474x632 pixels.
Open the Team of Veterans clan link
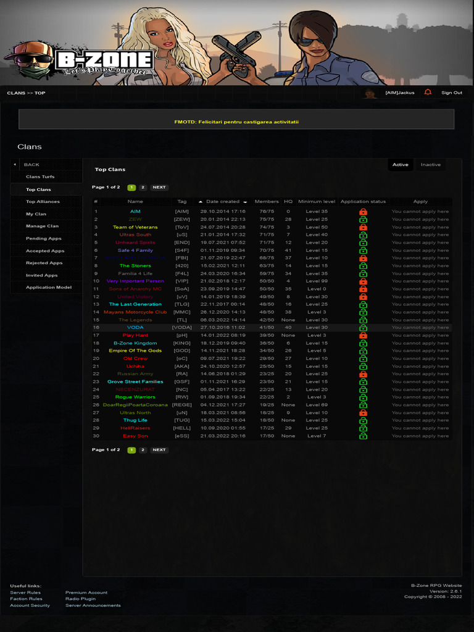135,227
